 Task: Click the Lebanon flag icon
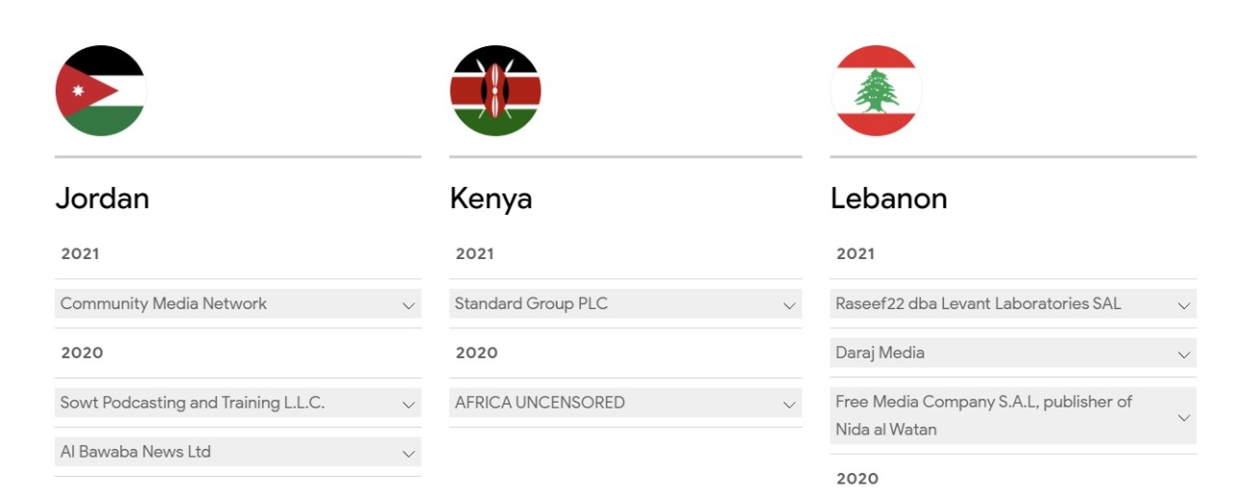[x=876, y=91]
